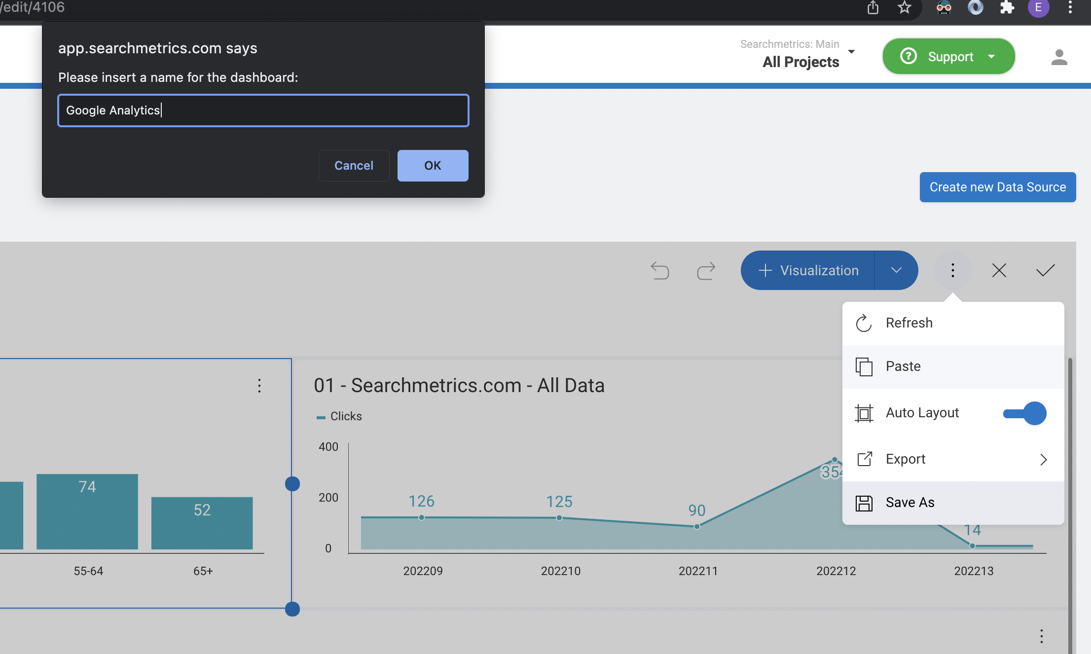1091x654 pixels.
Task: Open bottom widget three-dot menu
Action: pos(1041,636)
